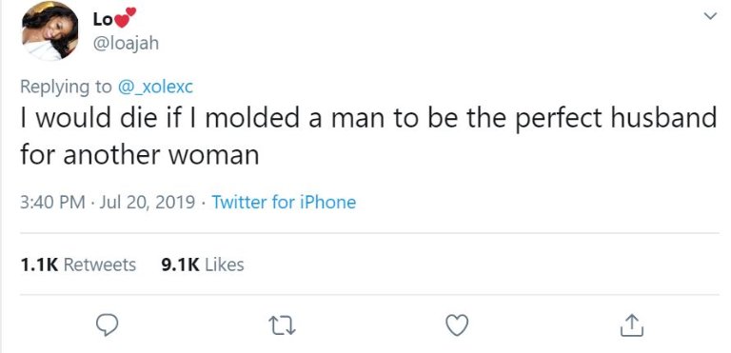
Task: Click the Jul 20, 2019 date
Action: click(x=147, y=203)
